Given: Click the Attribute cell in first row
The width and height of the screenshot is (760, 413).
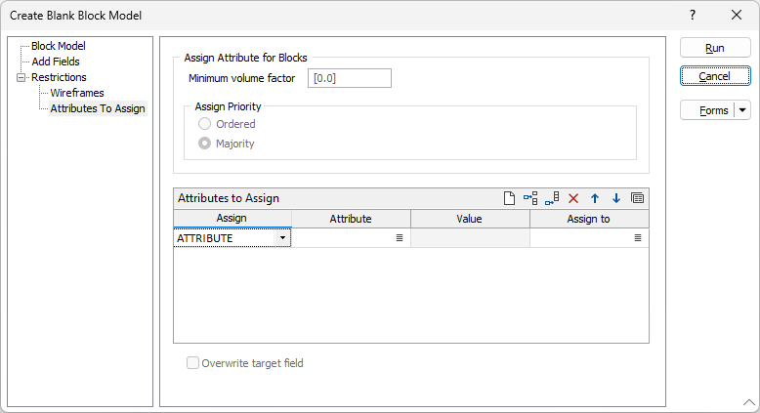Looking at the screenshot, I should coord(351,237).
